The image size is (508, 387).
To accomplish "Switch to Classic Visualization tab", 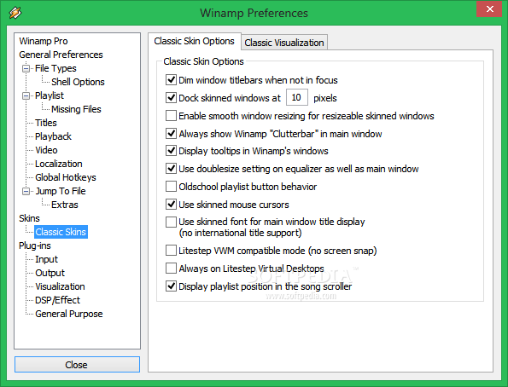I will (284, 43).
